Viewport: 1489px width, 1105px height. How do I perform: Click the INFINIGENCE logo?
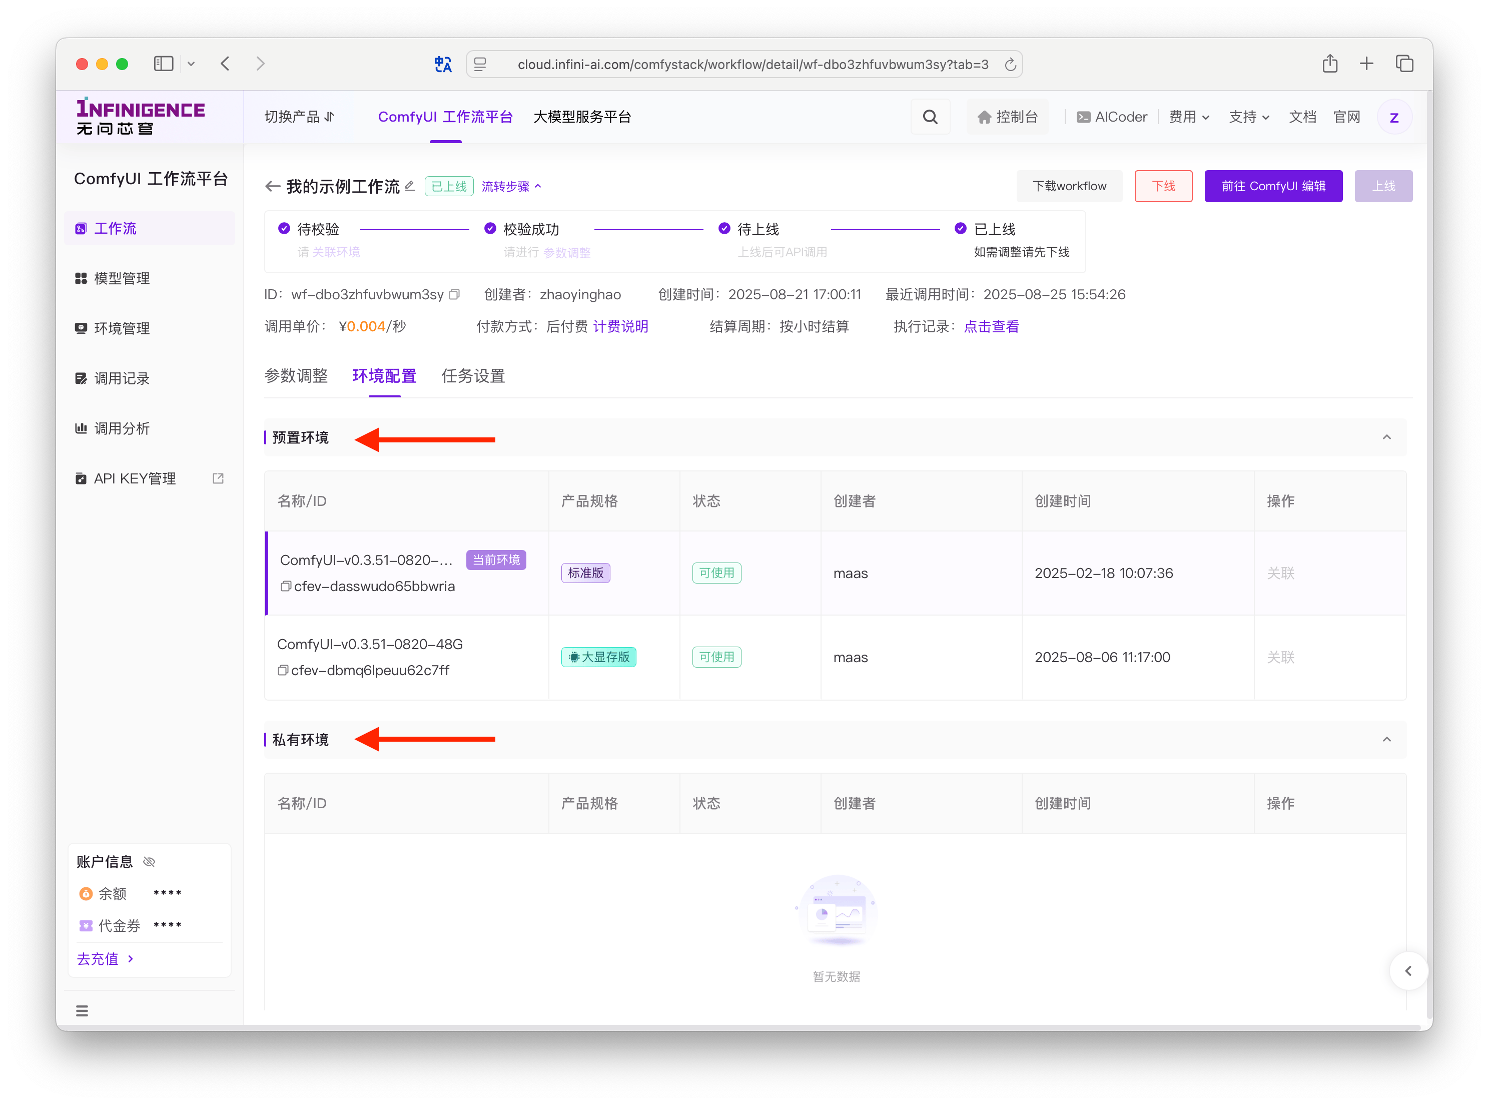click(141, 117)
